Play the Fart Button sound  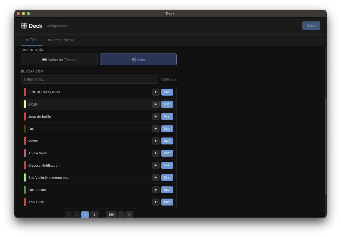[x=156, y=190]
